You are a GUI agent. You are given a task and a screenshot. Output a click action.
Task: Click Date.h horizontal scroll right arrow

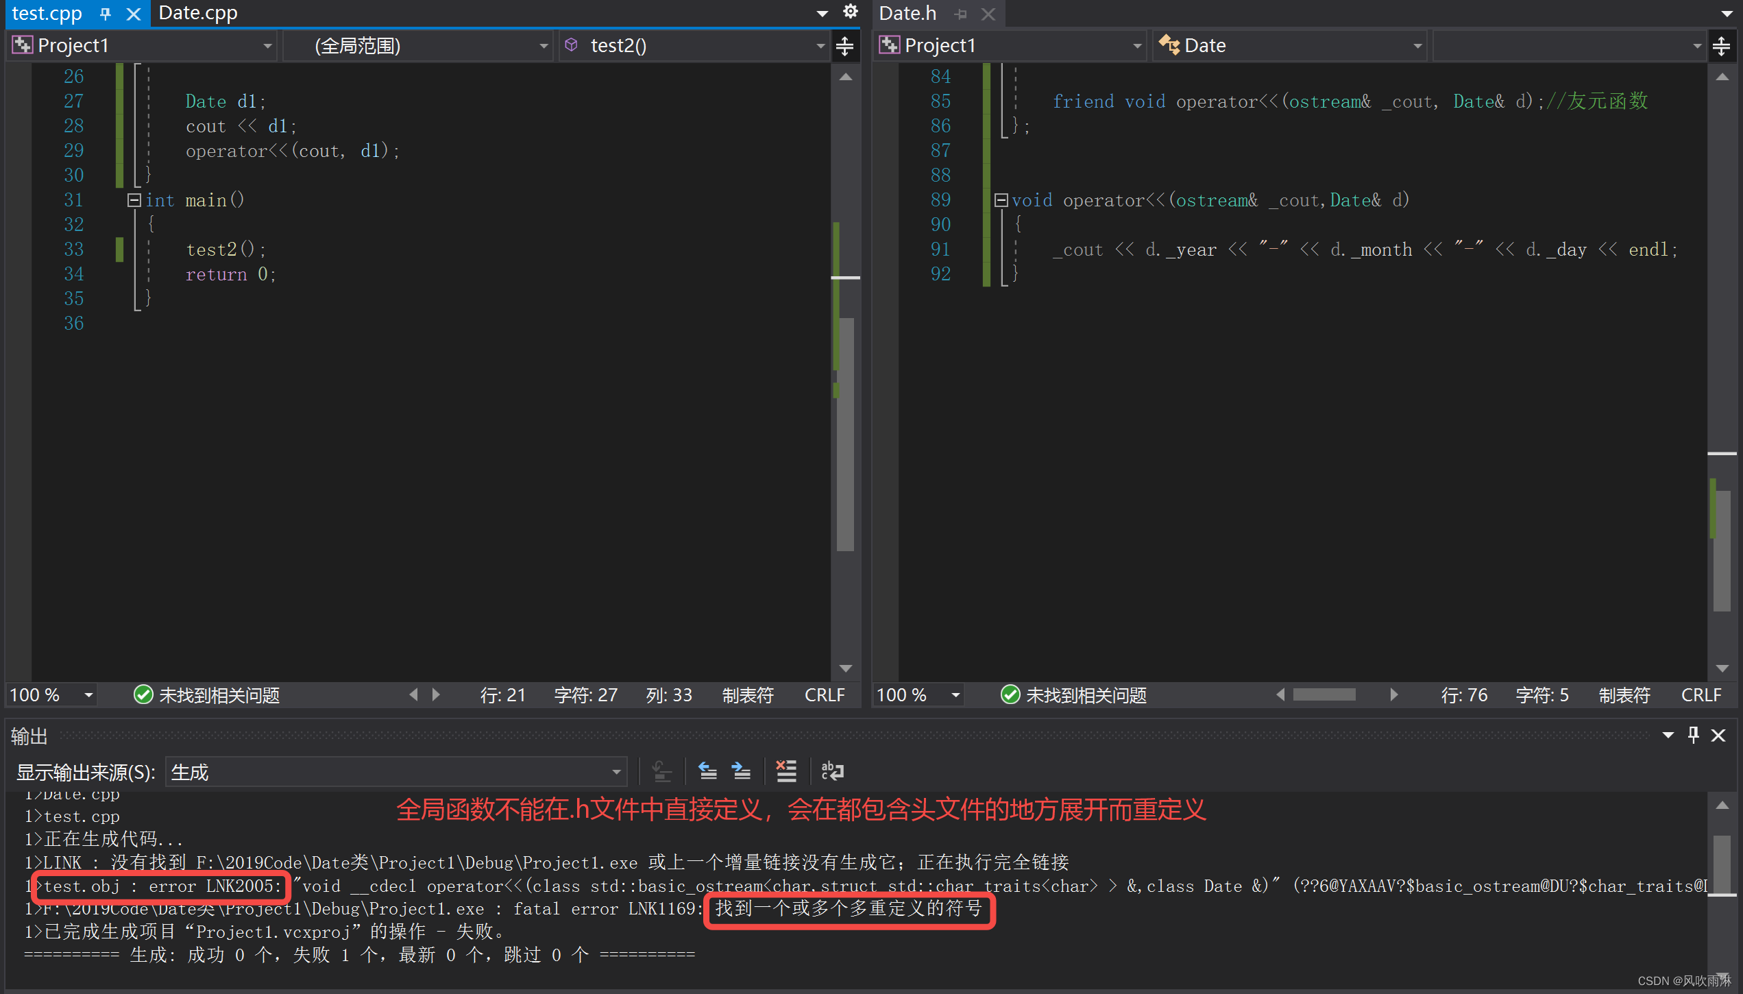coord(1393,694)
